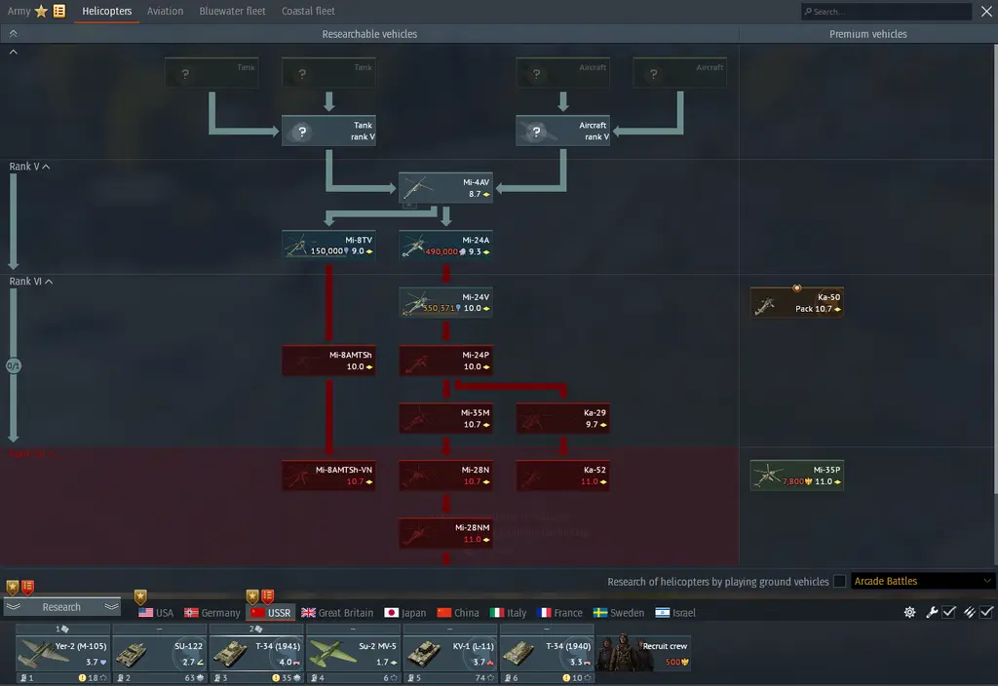Click the Army star favorite icon
The image size is (998, 686).
41,11
